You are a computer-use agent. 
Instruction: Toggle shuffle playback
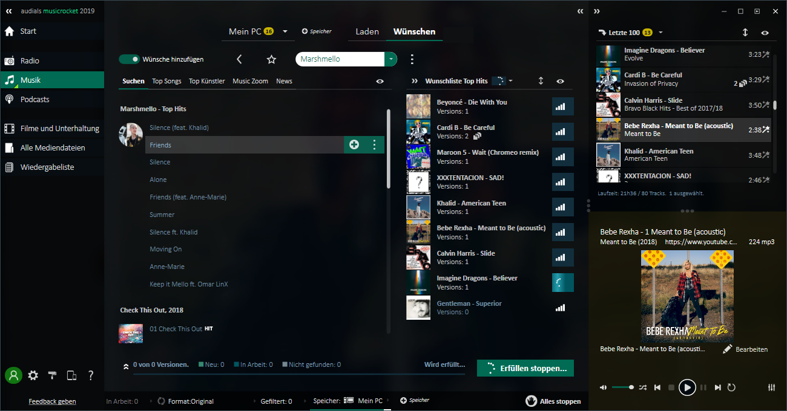[x=643, y=387]
